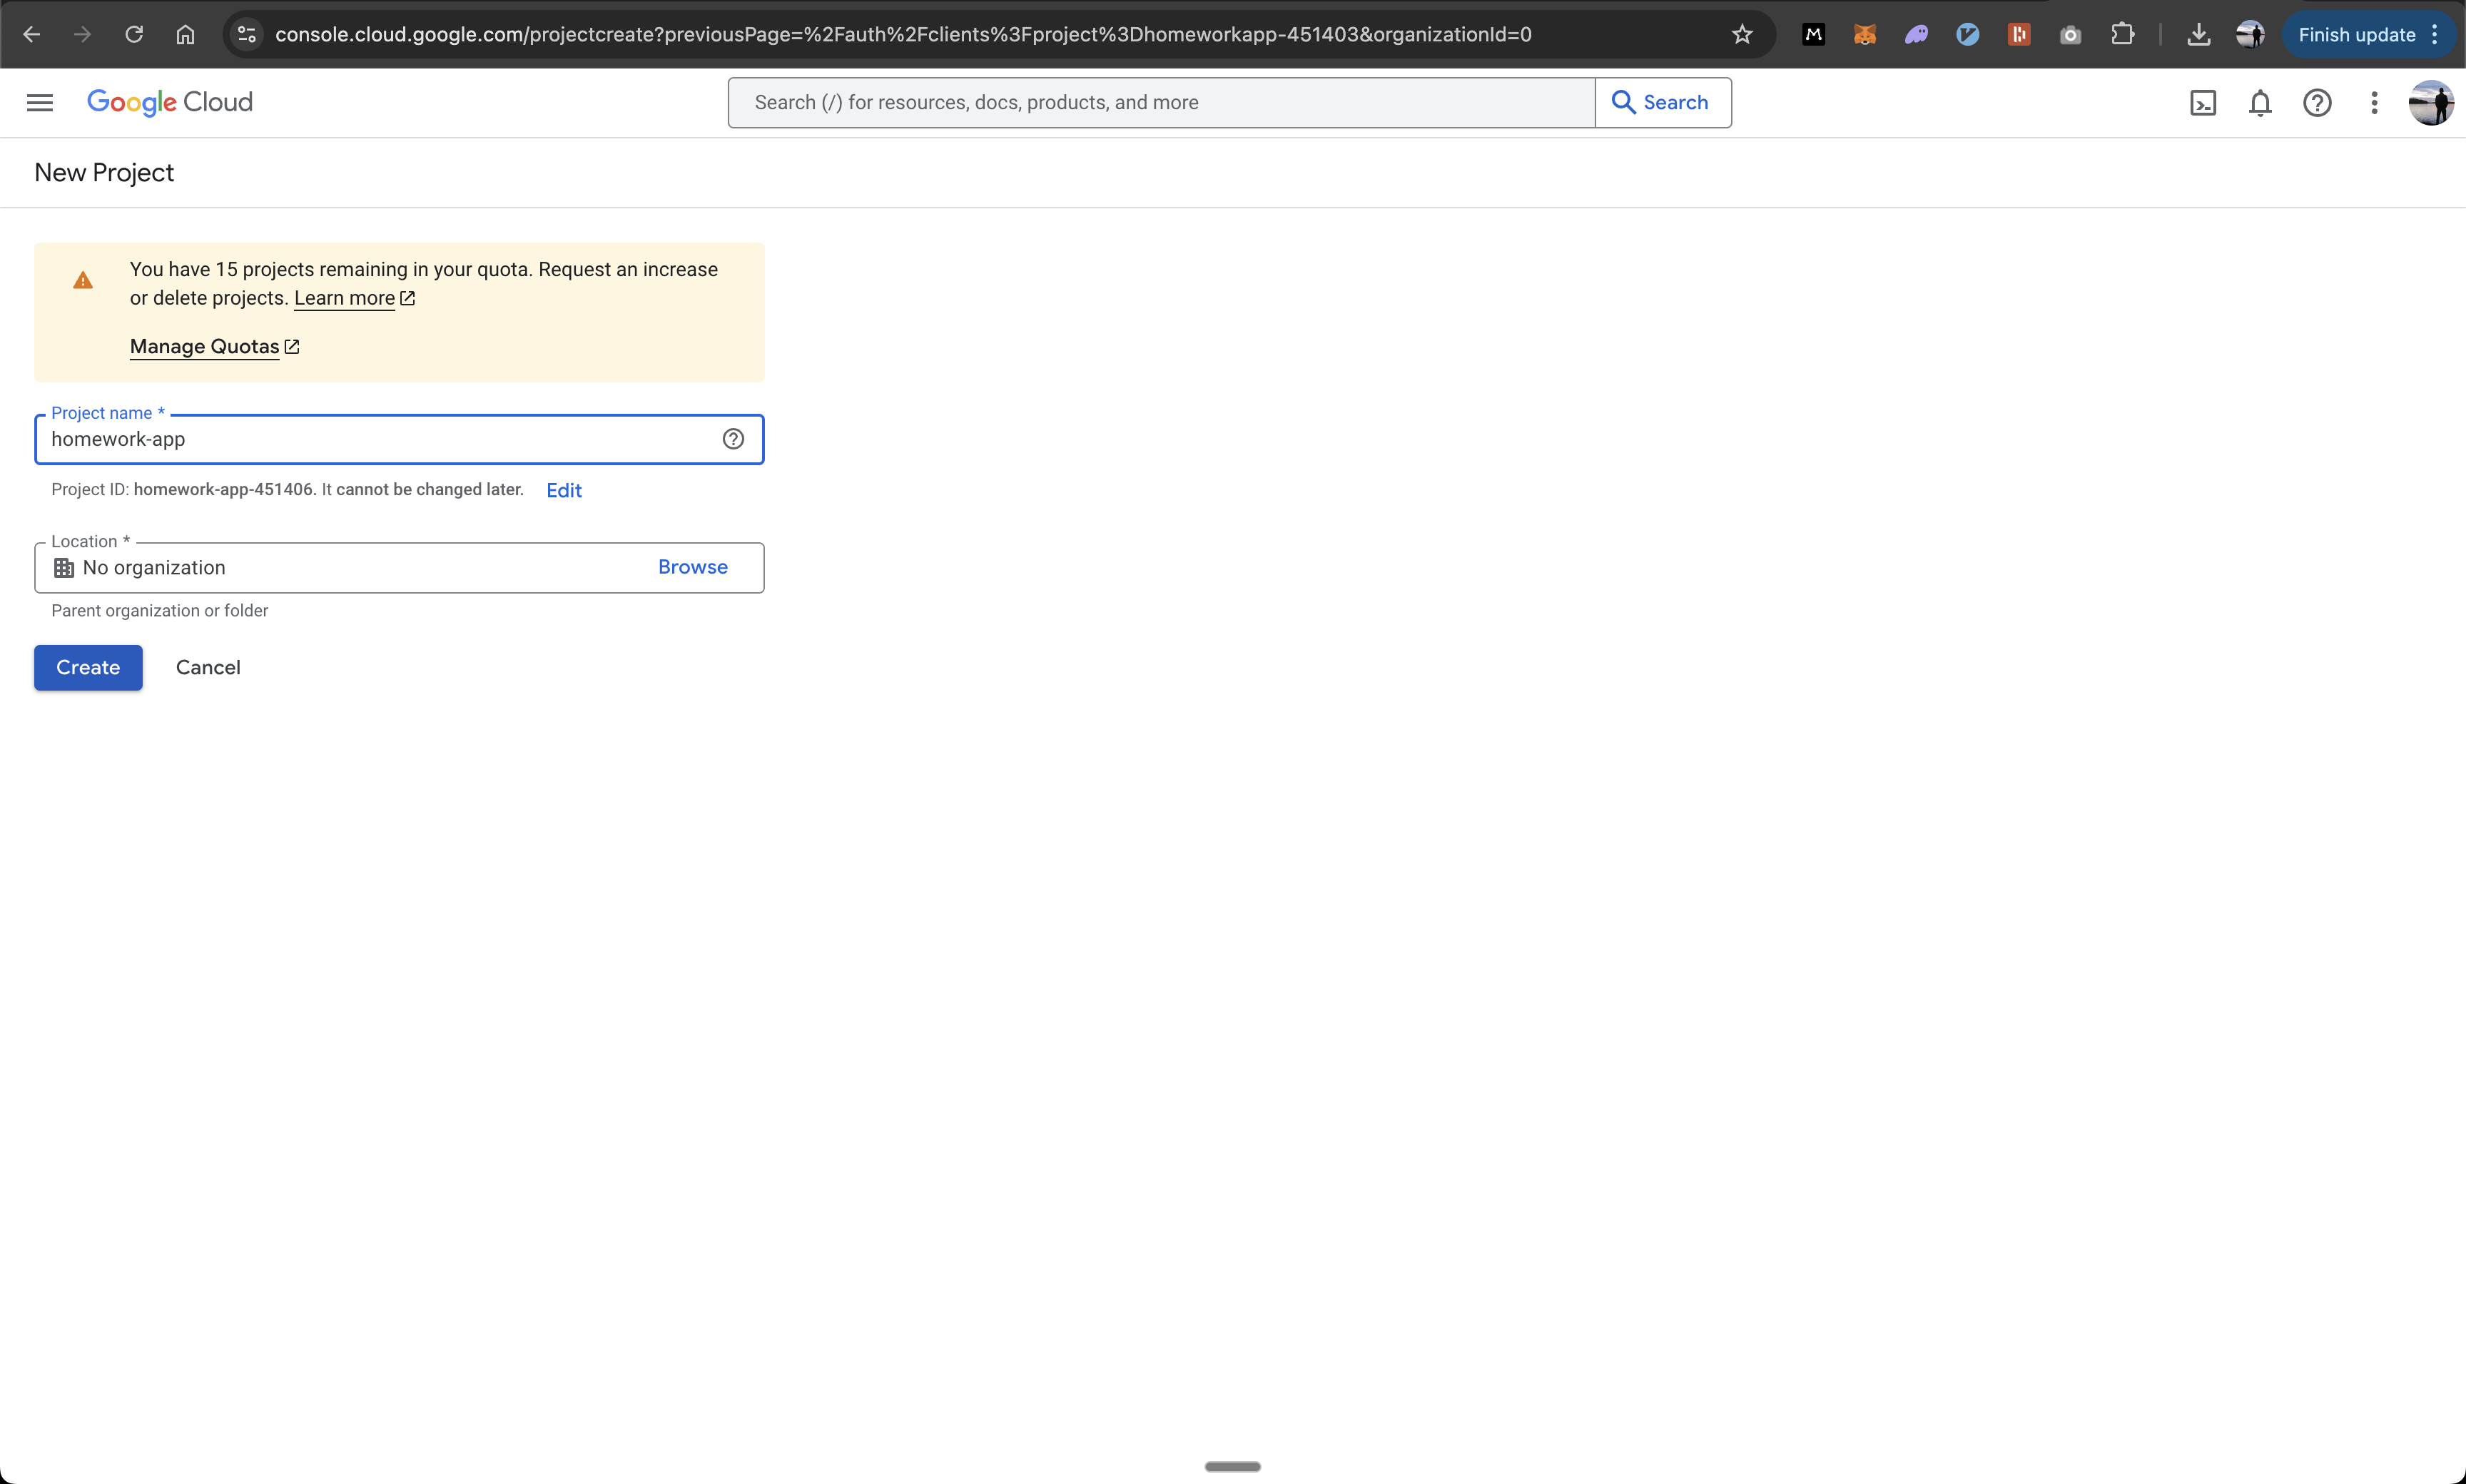
Task: Open the account avatar in Cloud header
Action: point(2431,102)
